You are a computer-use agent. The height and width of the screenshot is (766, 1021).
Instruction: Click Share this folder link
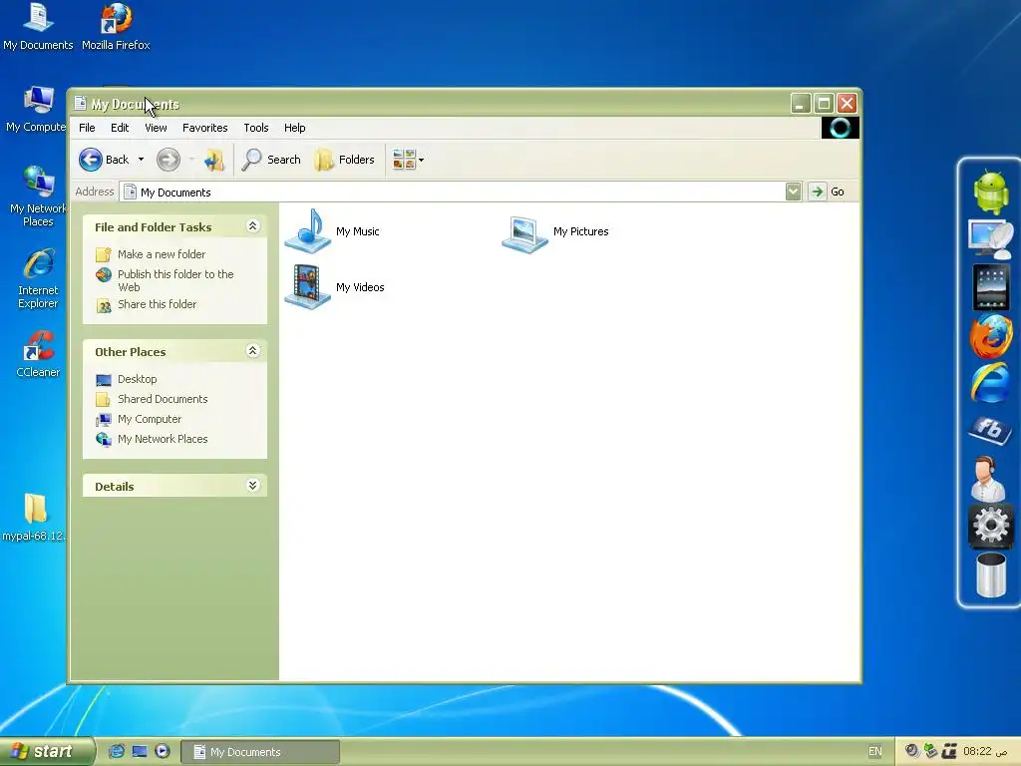(157, 304)
